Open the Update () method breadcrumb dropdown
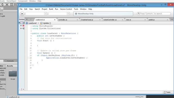Image resolution: width=174 pixels, height=98 pixels. (47, 23)
